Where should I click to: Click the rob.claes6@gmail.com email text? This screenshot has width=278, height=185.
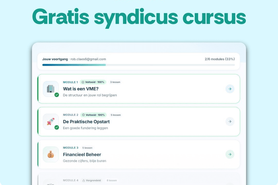tap(88, 59)
